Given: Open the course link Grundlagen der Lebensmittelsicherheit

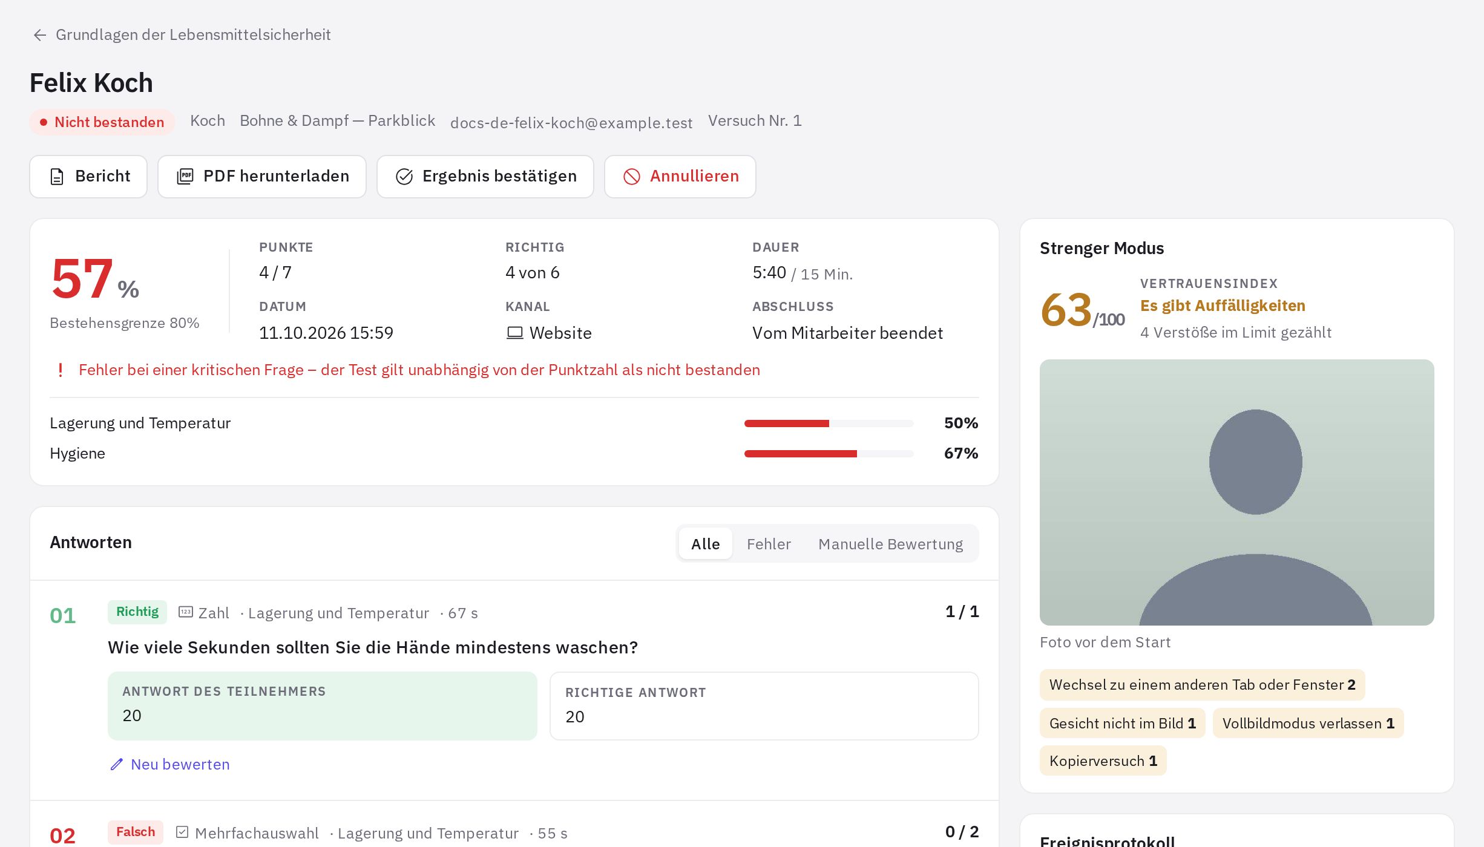Looking at the screenshot, I should tap(193, 35).
